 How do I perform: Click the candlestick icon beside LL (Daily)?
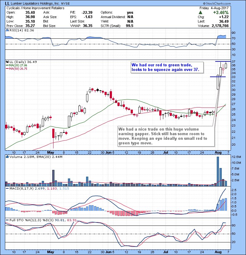tap(7, 62)
